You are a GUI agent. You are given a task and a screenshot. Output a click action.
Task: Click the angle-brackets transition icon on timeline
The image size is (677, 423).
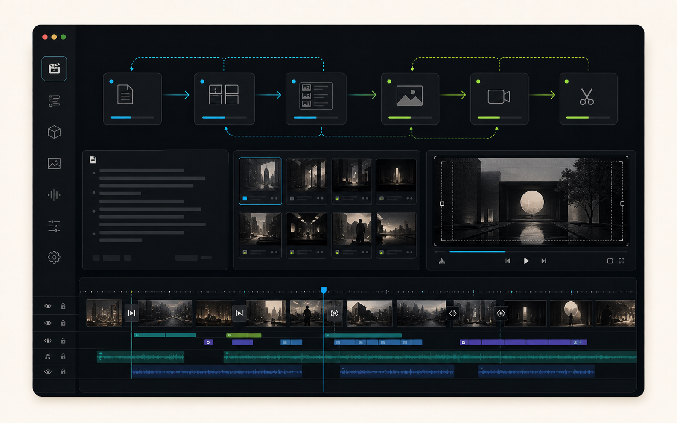[453, 313]
